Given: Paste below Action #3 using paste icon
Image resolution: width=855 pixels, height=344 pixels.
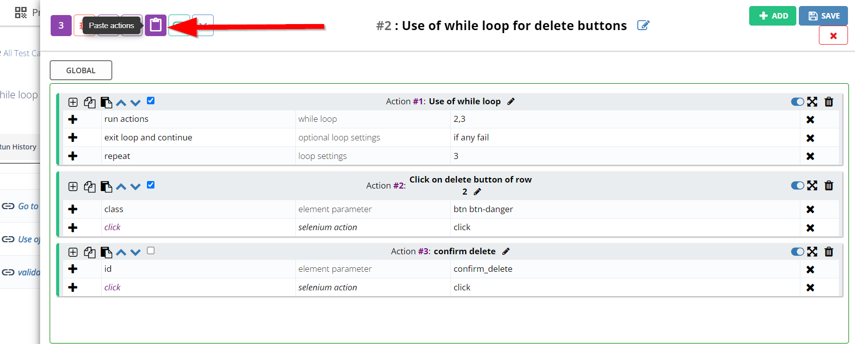Looking at the screenshot, I should [x=106, y=252].
